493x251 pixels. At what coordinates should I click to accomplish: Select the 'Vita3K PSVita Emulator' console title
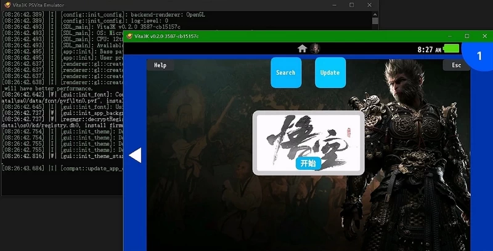click(38, 5)
